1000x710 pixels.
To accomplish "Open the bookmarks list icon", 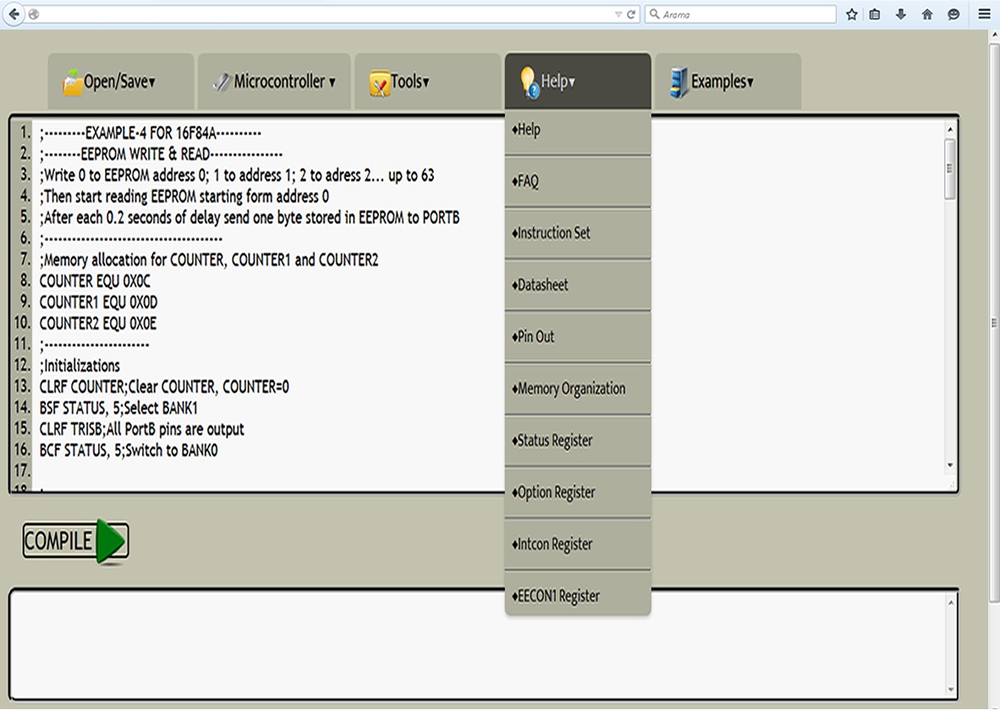I will pos(875,14).
